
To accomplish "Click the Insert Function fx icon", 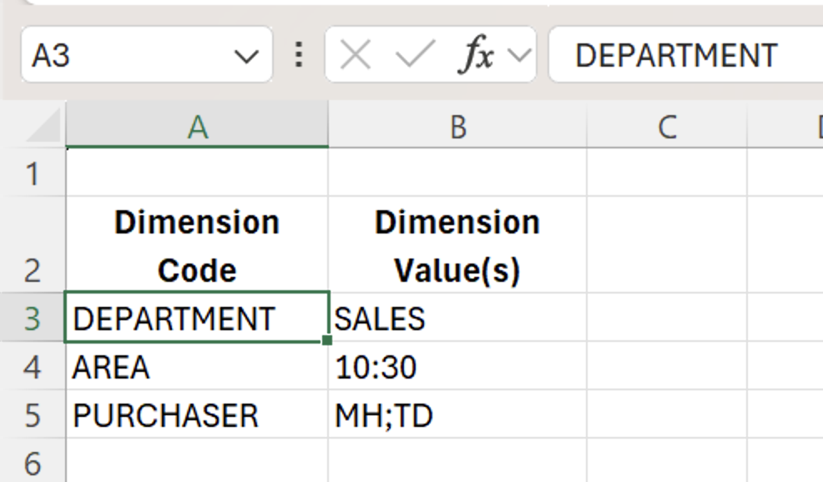I will pos(477,56).
